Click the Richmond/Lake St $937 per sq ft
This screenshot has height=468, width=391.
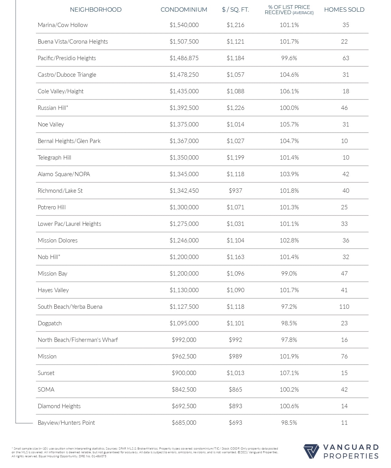point(236,191)
